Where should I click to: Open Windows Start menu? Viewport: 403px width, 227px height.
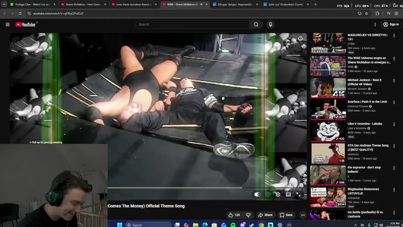click(x=120, y=225)
